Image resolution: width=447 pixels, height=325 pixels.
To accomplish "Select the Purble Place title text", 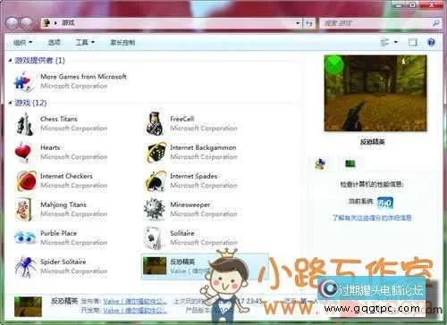I will 58,233.
